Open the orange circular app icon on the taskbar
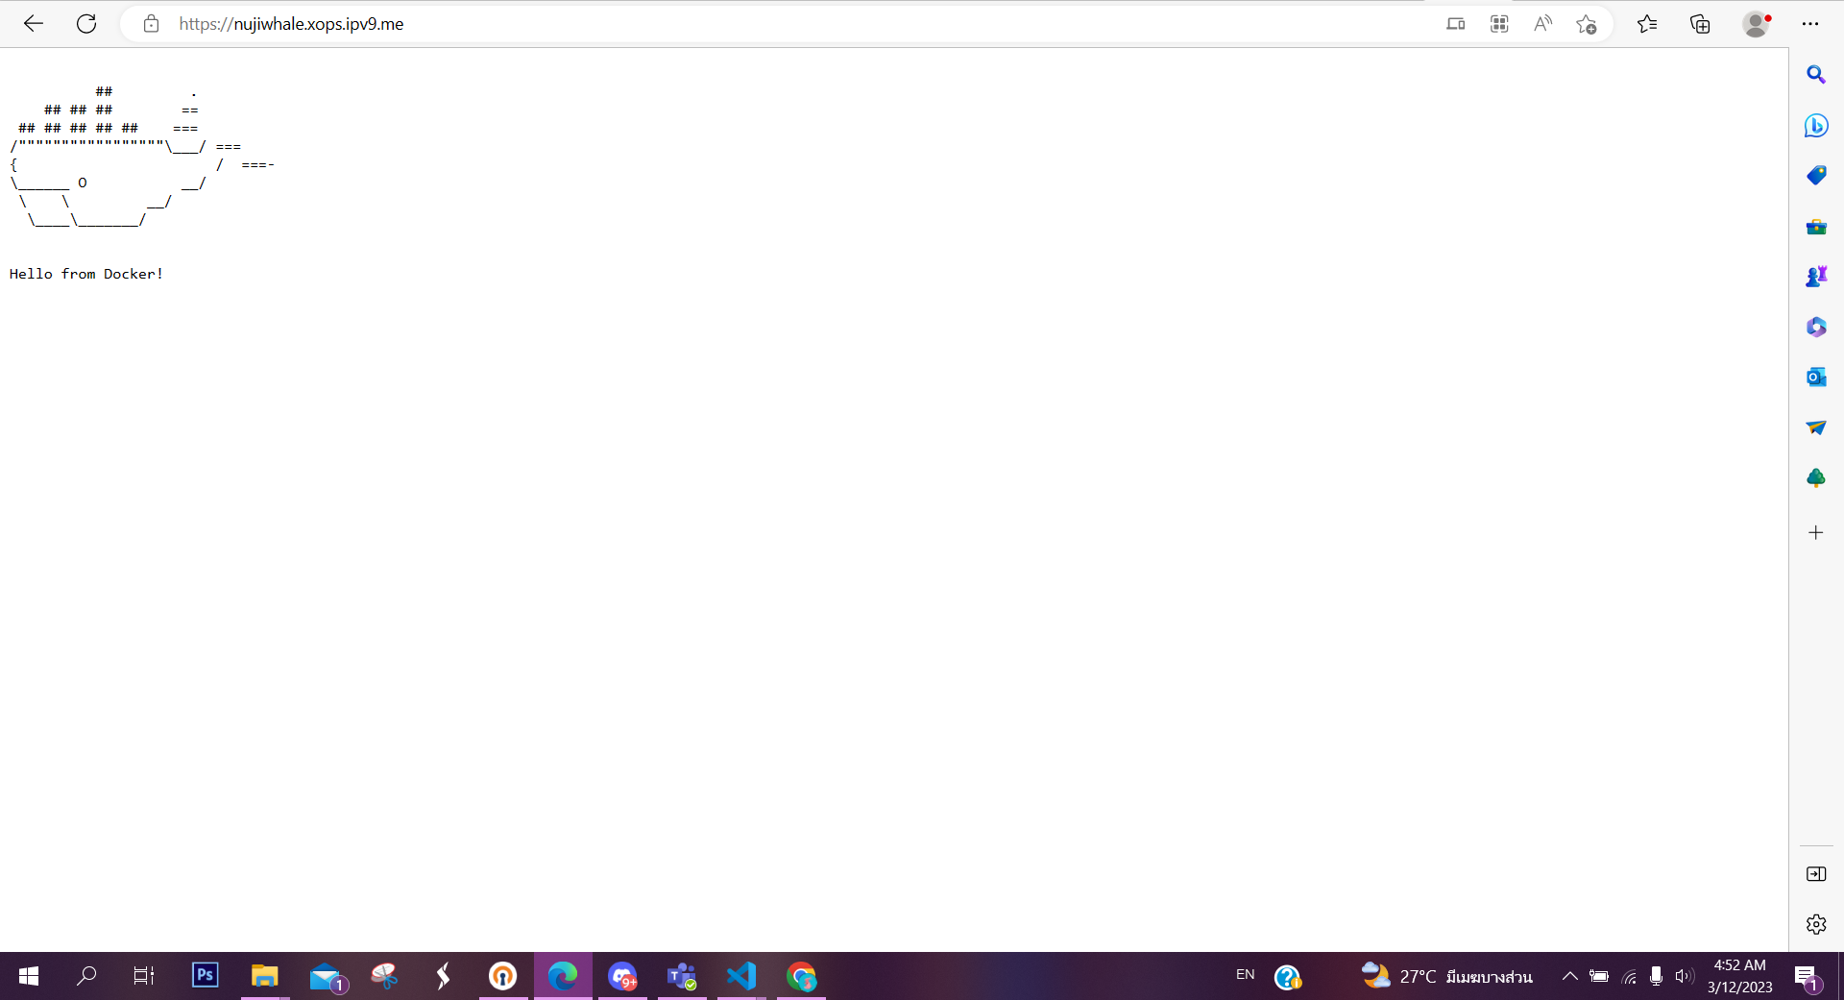Viewport: 1844px width, 1000px height. (x=502, y=976)
